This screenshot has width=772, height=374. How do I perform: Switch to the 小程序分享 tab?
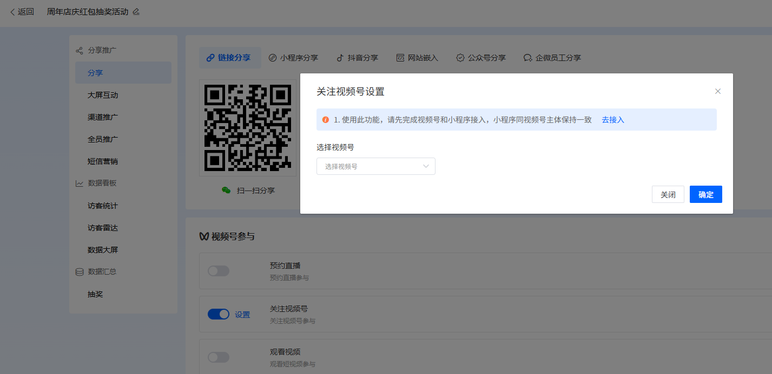293,58
